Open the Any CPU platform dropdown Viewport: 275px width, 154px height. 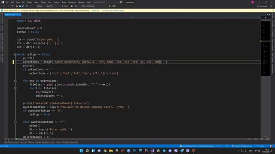click(x=53, y=6)
